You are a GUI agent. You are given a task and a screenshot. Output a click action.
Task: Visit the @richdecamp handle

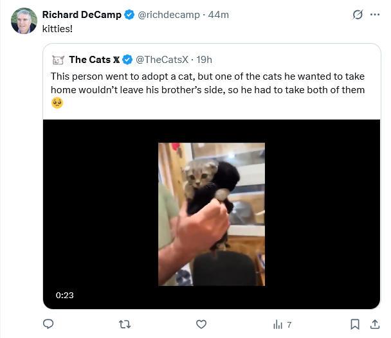pyautogui.click(x=165, y=15)
